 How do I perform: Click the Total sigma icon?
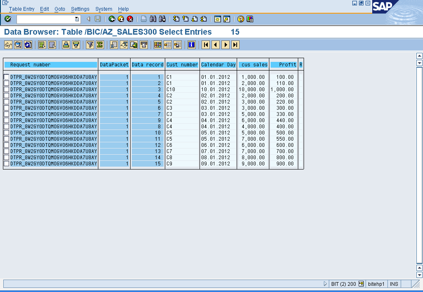100,45
